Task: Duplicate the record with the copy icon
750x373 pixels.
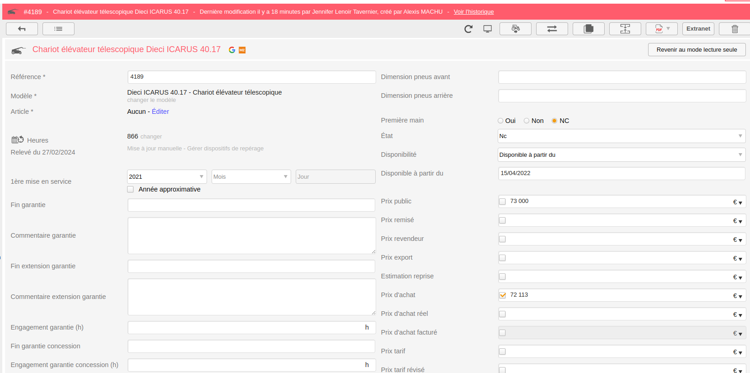Action: (x=589, y=29)
